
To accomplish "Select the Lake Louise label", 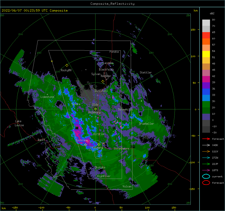I will (19, 123).
